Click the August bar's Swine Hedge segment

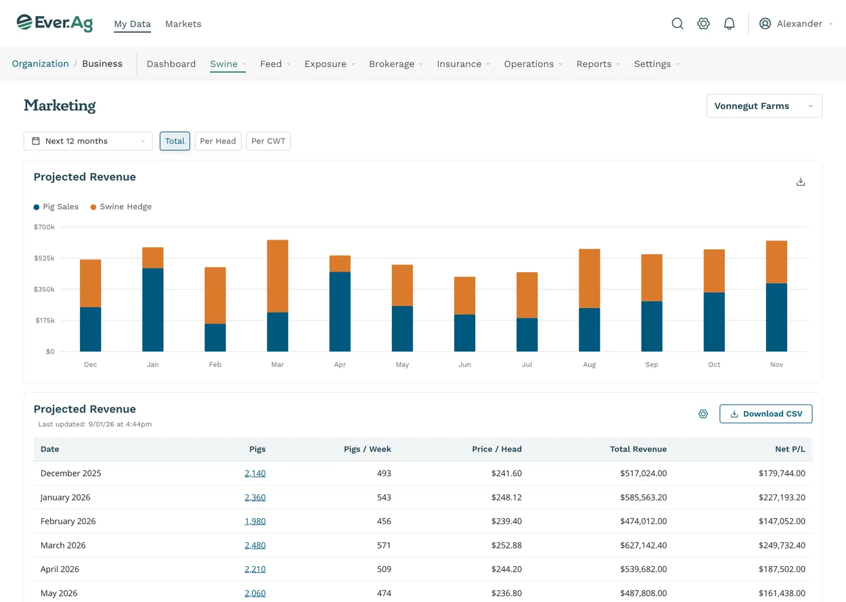[x=589, y=279]
